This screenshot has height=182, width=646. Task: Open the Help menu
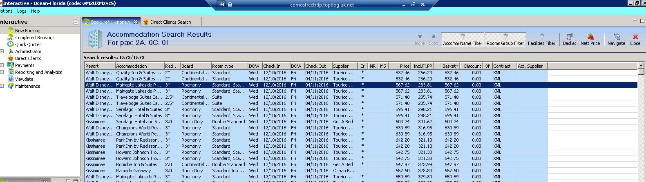(x=36, y=11)
